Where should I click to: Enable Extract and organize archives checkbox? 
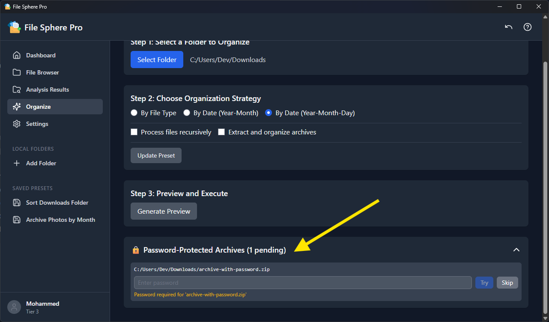221,132
